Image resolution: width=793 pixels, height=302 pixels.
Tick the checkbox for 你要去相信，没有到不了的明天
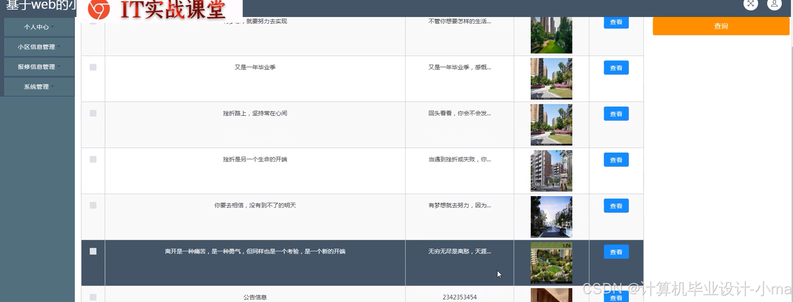coord(93,205)
